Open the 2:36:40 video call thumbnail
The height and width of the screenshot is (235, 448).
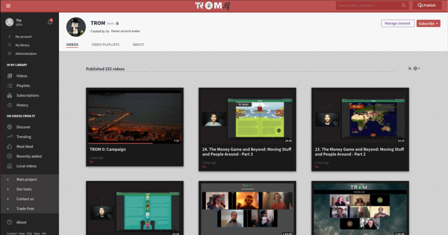pos(360,209)
